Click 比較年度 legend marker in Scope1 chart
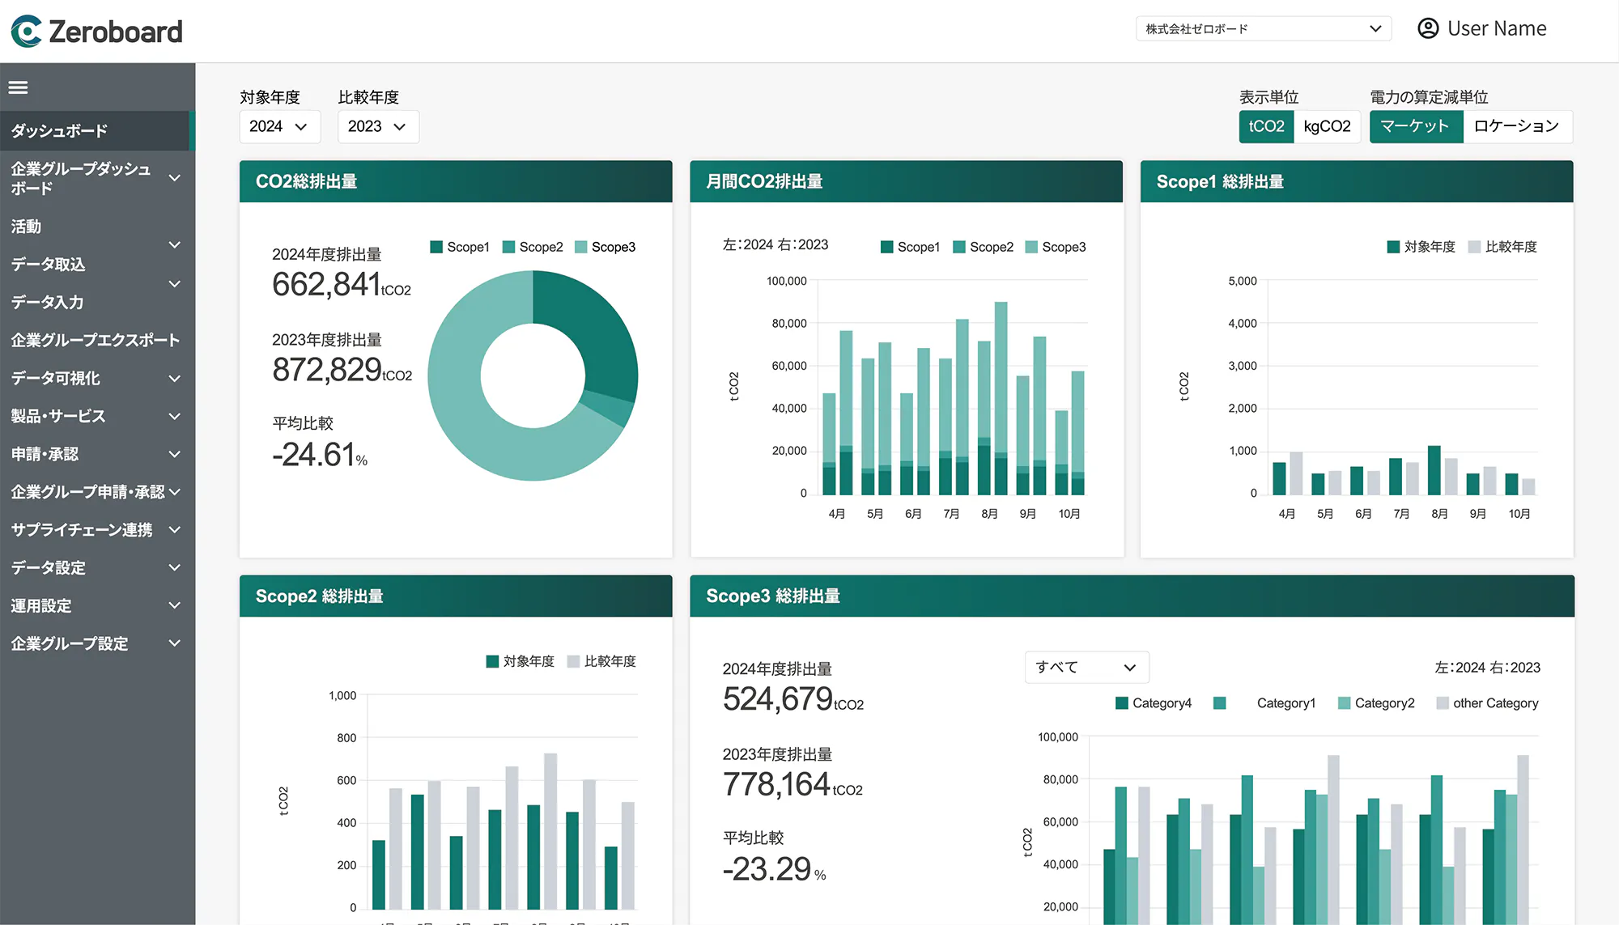1619x925 pixels. 1474,247
